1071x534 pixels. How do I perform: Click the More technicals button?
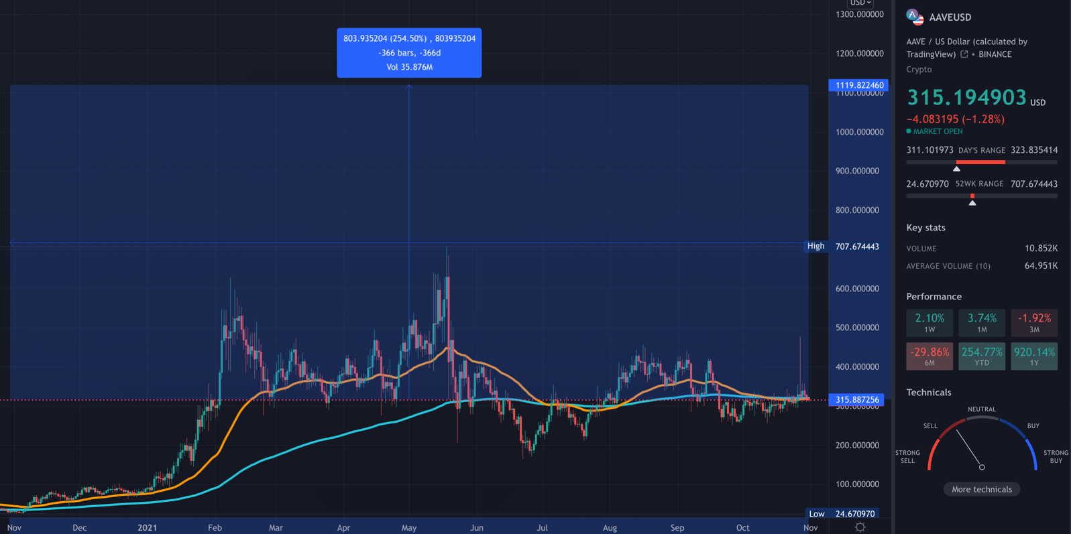(982, 489)
